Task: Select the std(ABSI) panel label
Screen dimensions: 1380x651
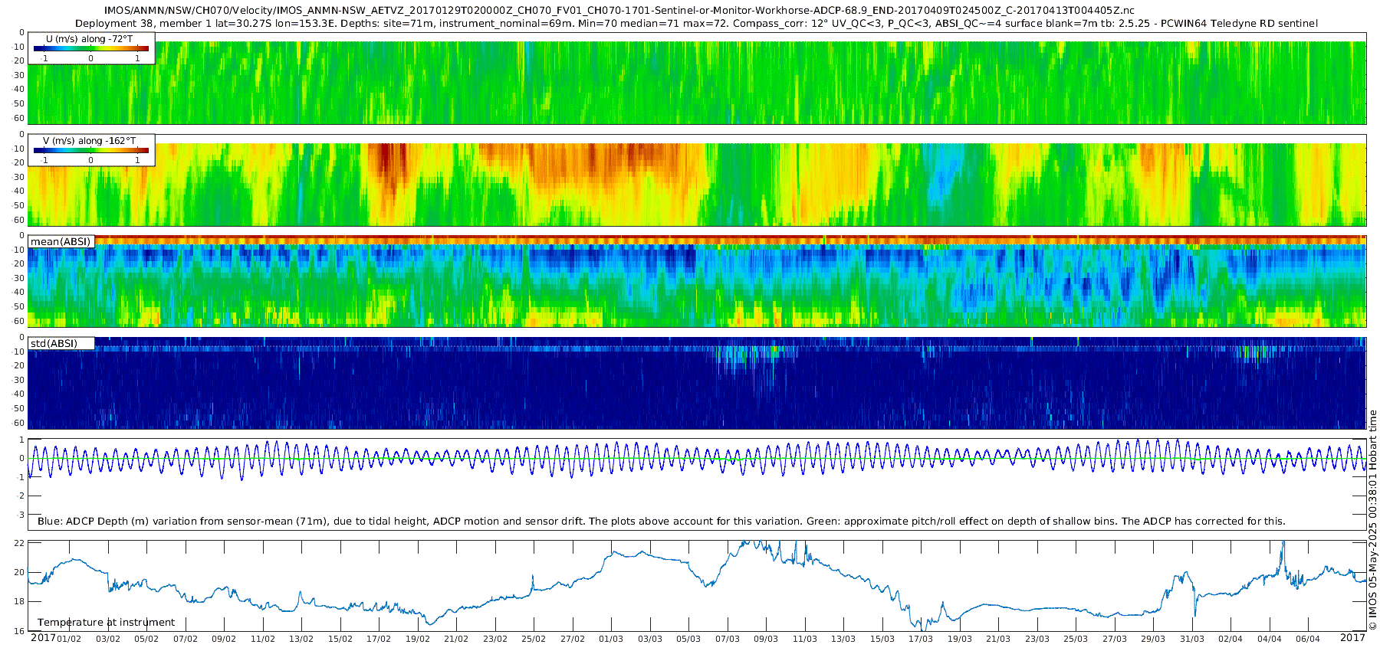Action: [x=61, y=343]
